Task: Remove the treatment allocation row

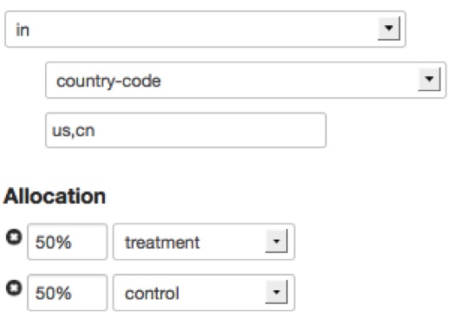Action: pyautogui.click(x=14, y=237)
